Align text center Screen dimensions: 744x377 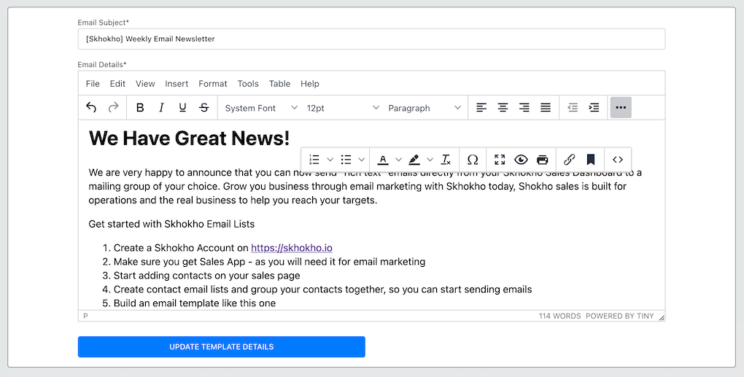tap(503, 108)
